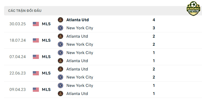
Task: Click the Không Sợ Kèo logo badge
Action: [x=193, y=9]
